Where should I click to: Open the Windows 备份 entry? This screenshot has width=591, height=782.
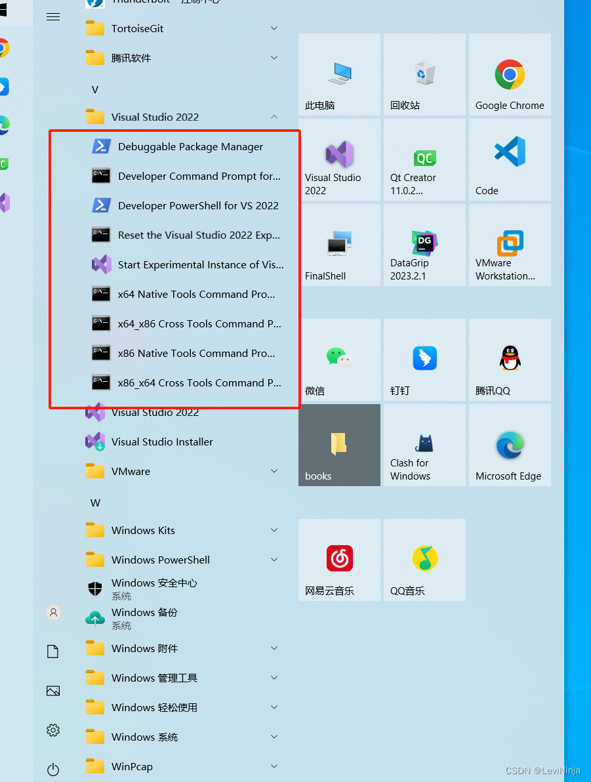(182, 619)
